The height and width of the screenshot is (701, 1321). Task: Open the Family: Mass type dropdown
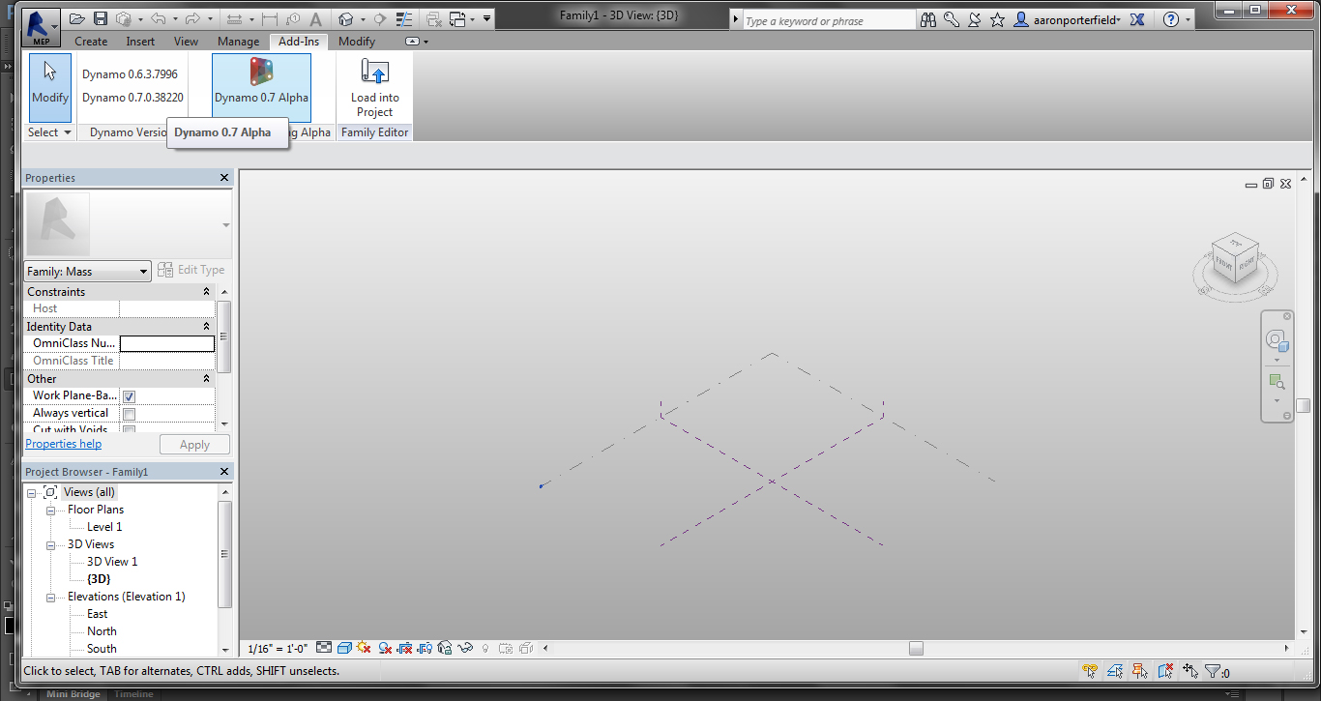click(x=87, y=272)
